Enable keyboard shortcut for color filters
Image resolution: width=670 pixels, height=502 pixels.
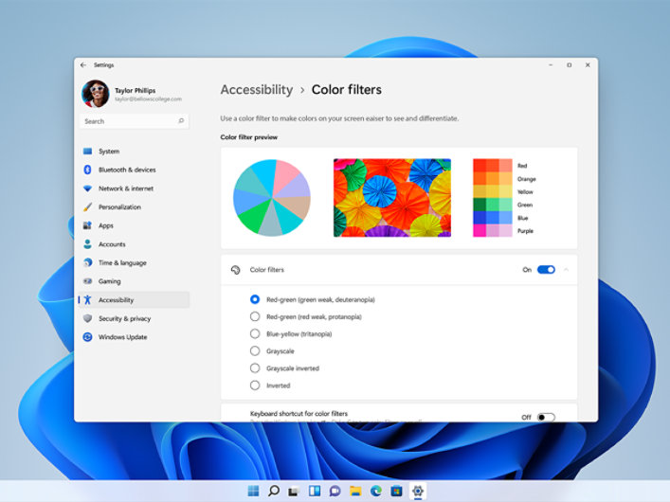(546, 417)
